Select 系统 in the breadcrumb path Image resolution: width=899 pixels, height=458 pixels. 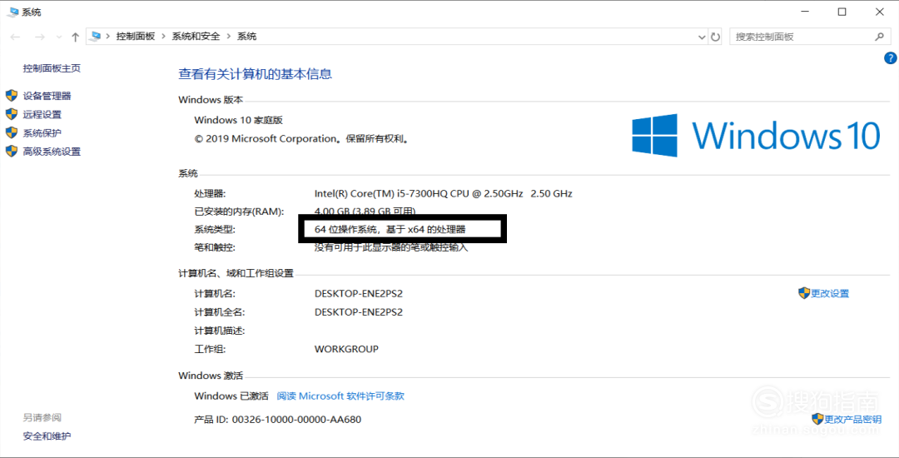247,36
